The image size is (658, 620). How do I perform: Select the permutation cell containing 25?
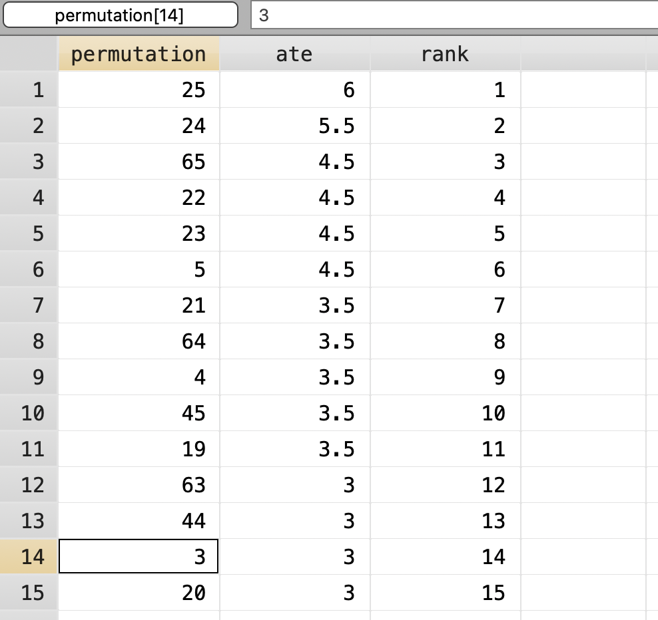pyautogui.click(x=138, y=90)
